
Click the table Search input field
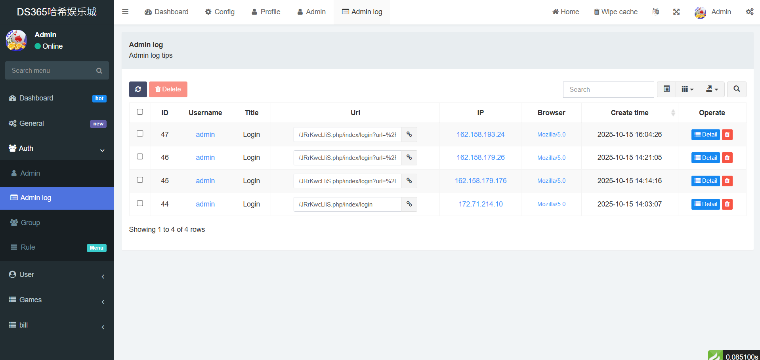608,90
